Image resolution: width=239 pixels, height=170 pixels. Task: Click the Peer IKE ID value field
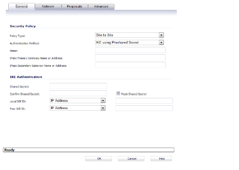(x=144, y=108)
